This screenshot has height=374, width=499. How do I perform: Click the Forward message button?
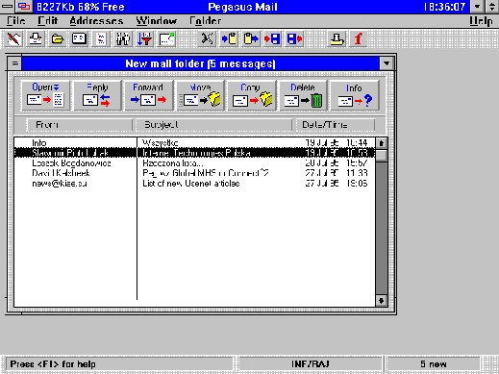[x=148, y=95]
